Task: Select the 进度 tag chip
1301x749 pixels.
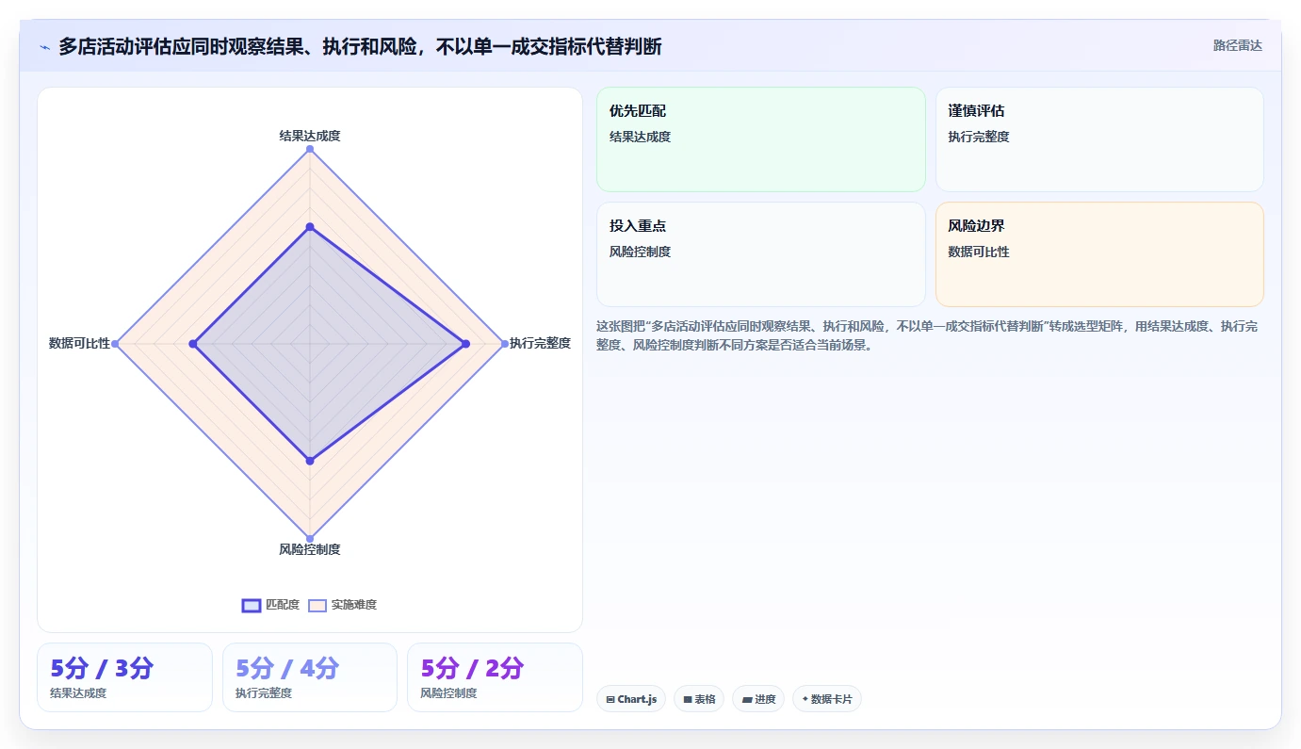Action: click(x=758, y=699)
